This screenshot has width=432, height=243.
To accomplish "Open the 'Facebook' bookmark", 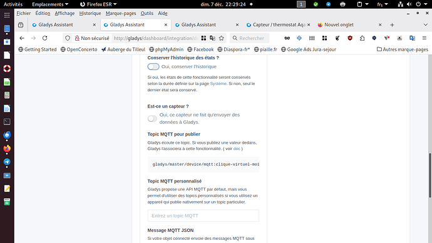I will (x=200, y=49).
